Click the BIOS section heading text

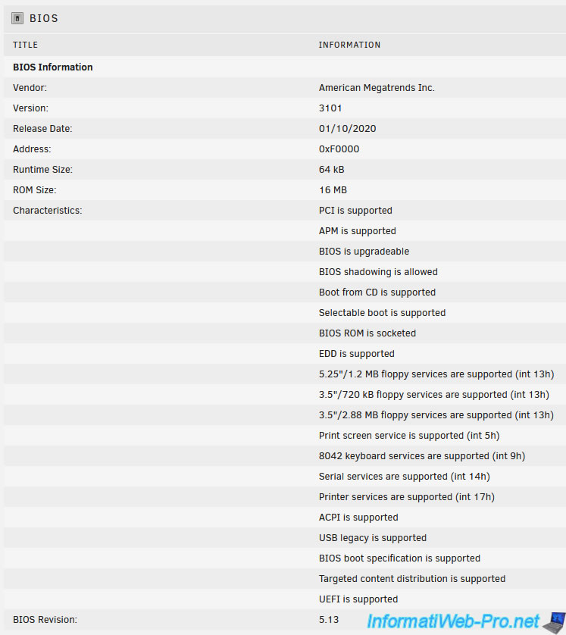click(44, 18)
